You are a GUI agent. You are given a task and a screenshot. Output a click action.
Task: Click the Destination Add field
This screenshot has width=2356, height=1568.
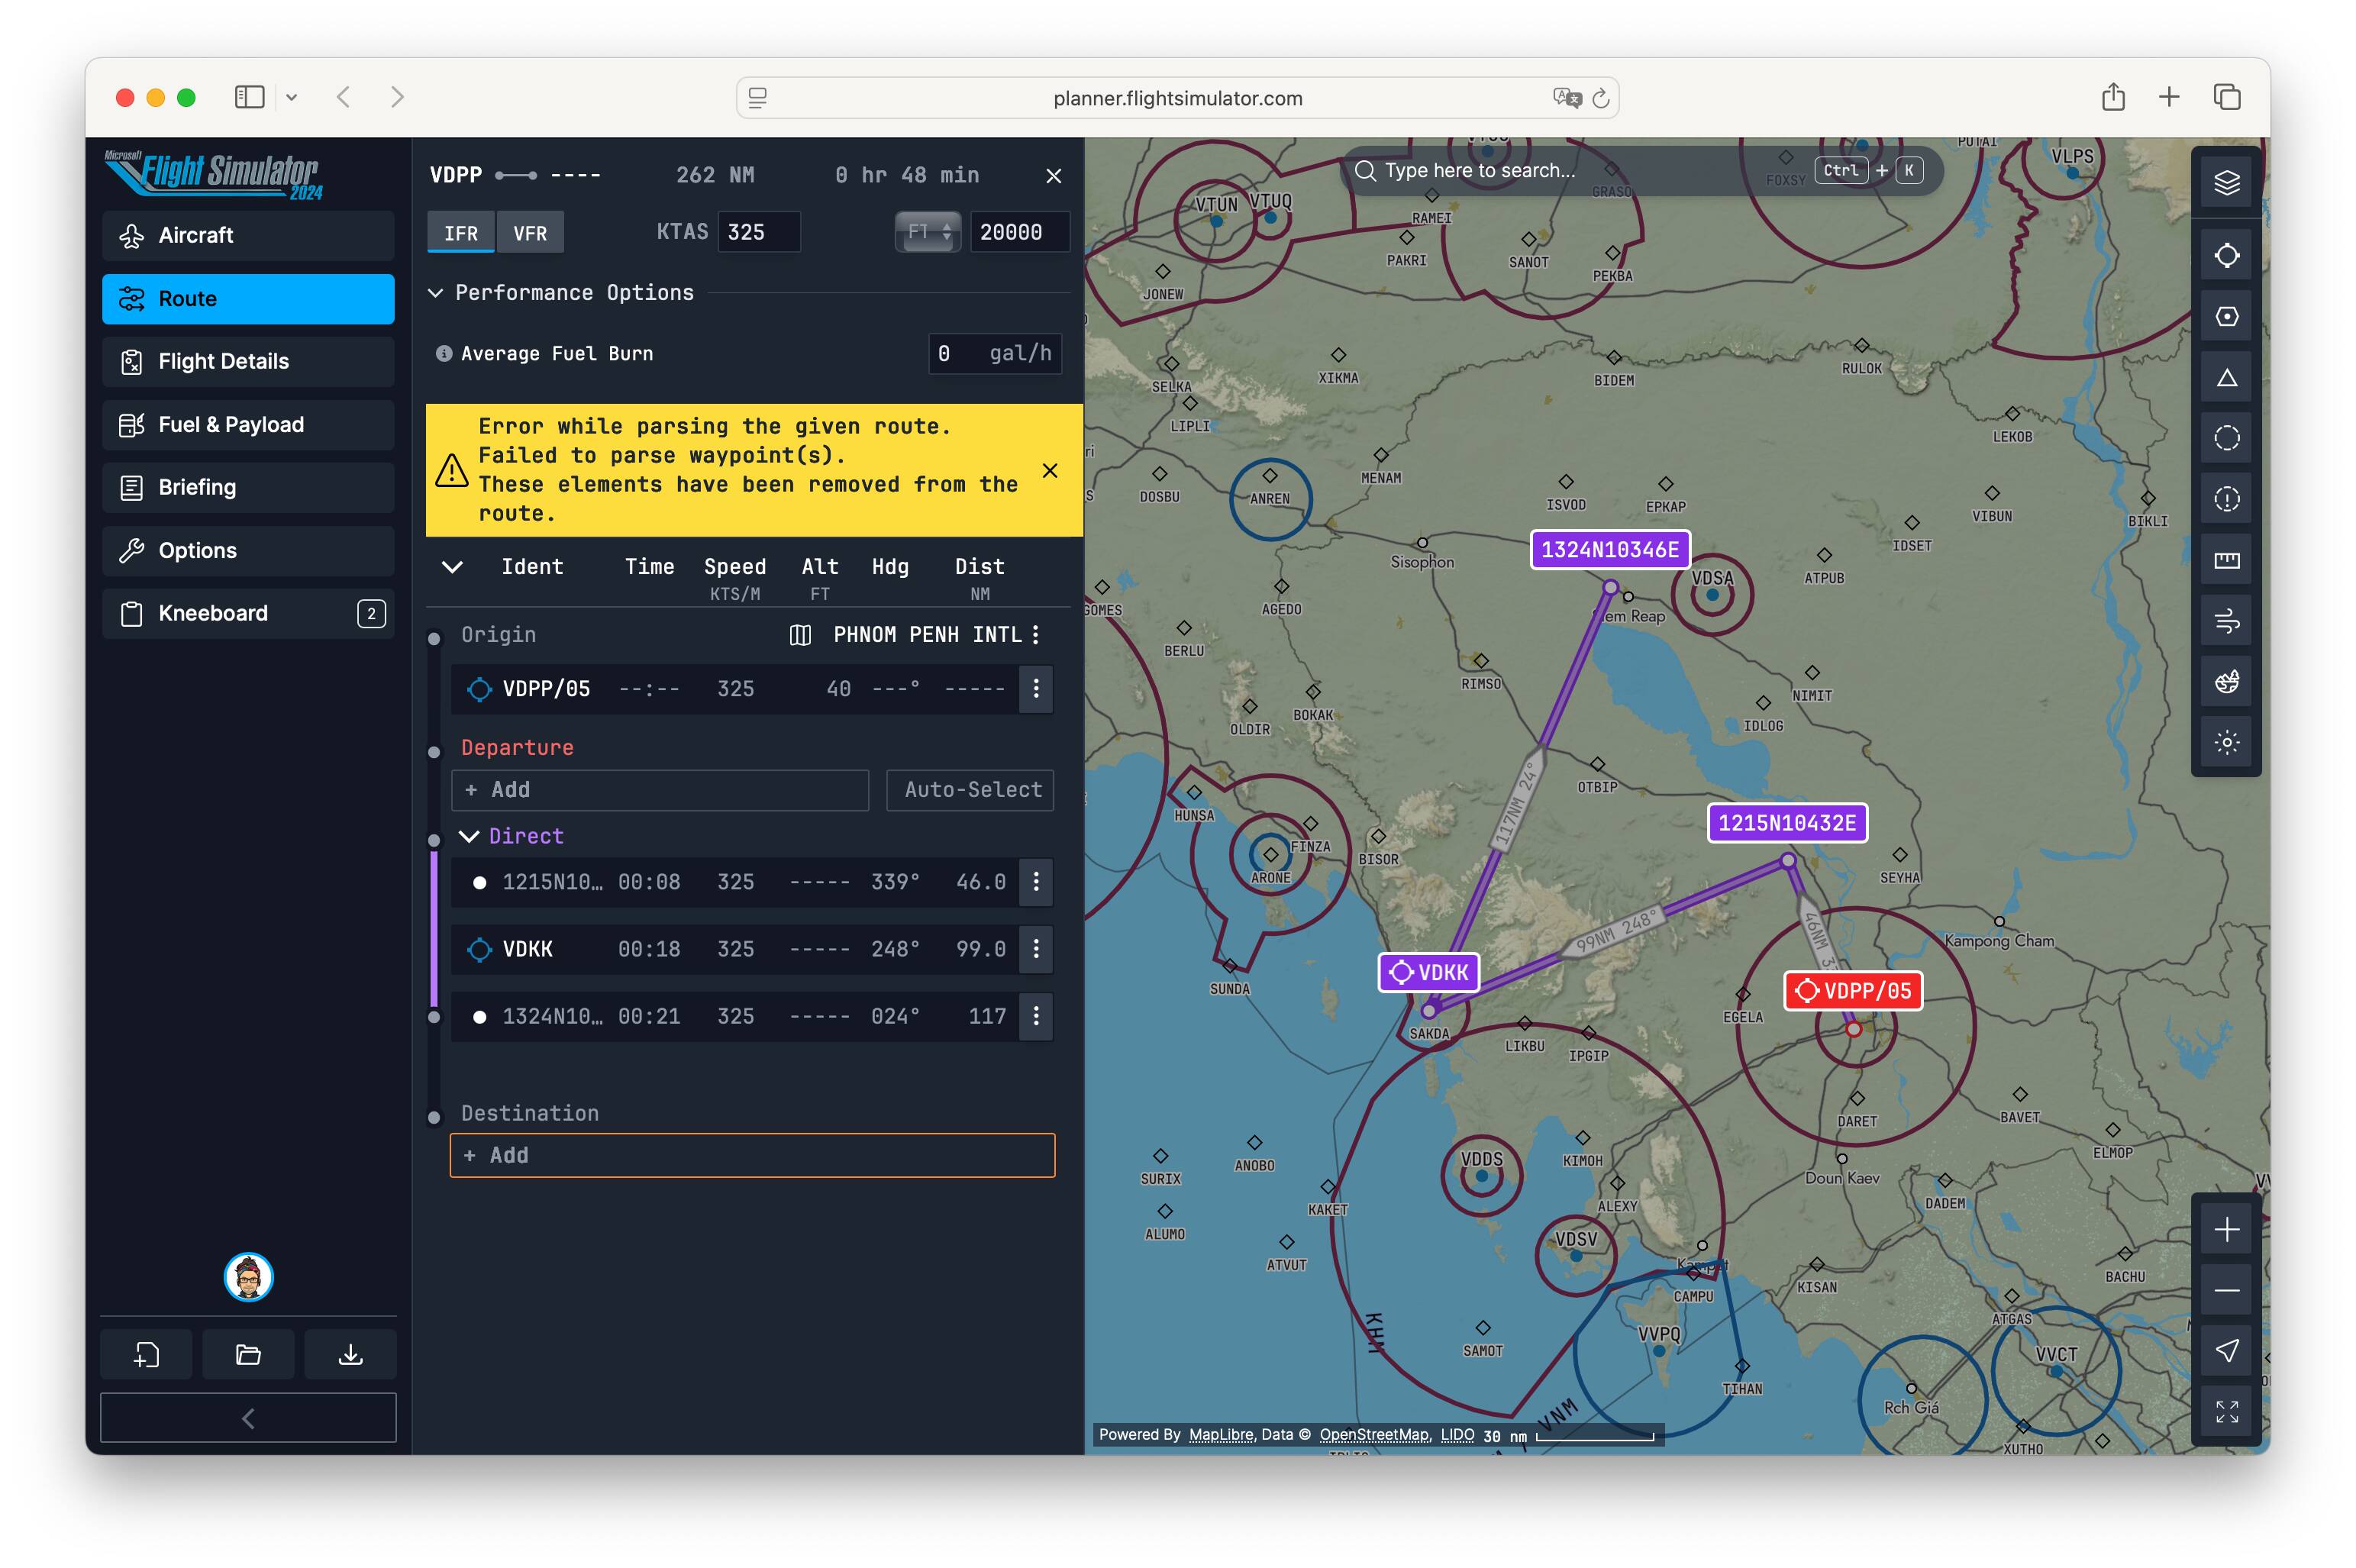[752, 1155]
